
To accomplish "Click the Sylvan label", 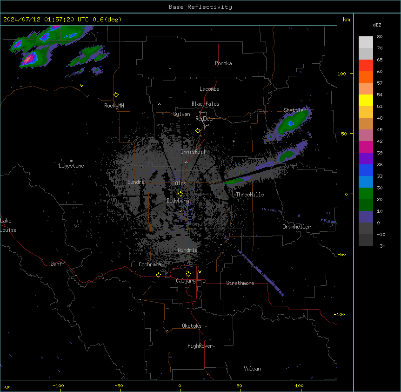I will click(181, 114).
